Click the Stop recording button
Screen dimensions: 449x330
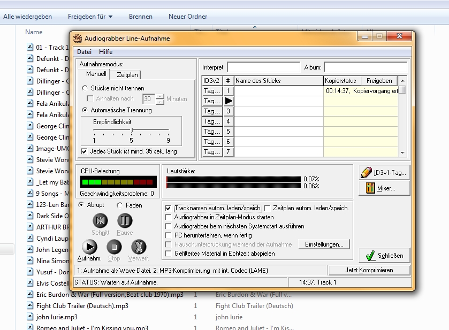coord(114,247)
